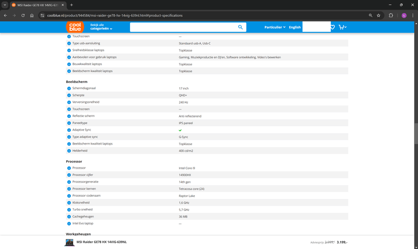Open tab search dropdown arrow
The width and height of the screenshot is (418, 249).
coord(5,5)
